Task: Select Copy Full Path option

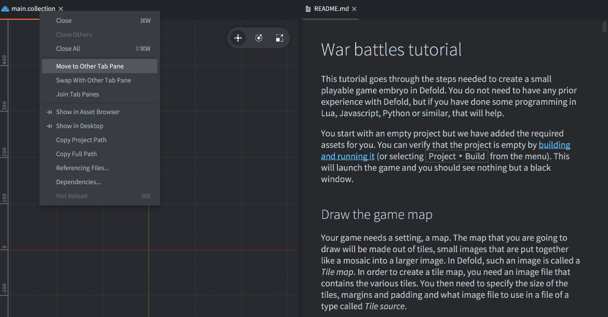Action: [76, 154]
